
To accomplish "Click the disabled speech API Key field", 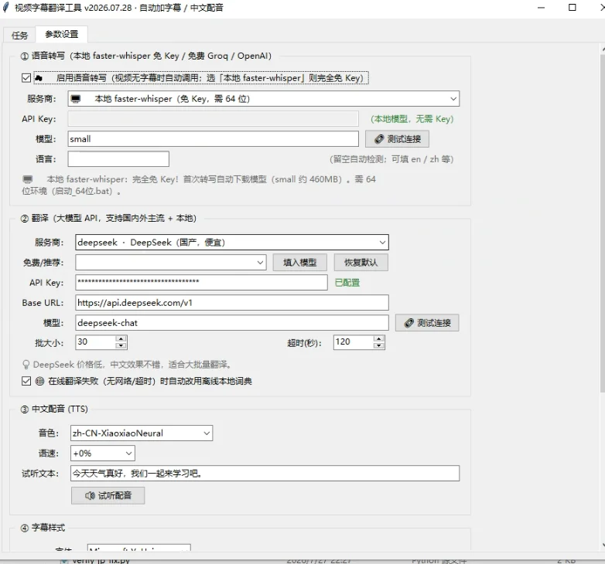I will point(213,119).
